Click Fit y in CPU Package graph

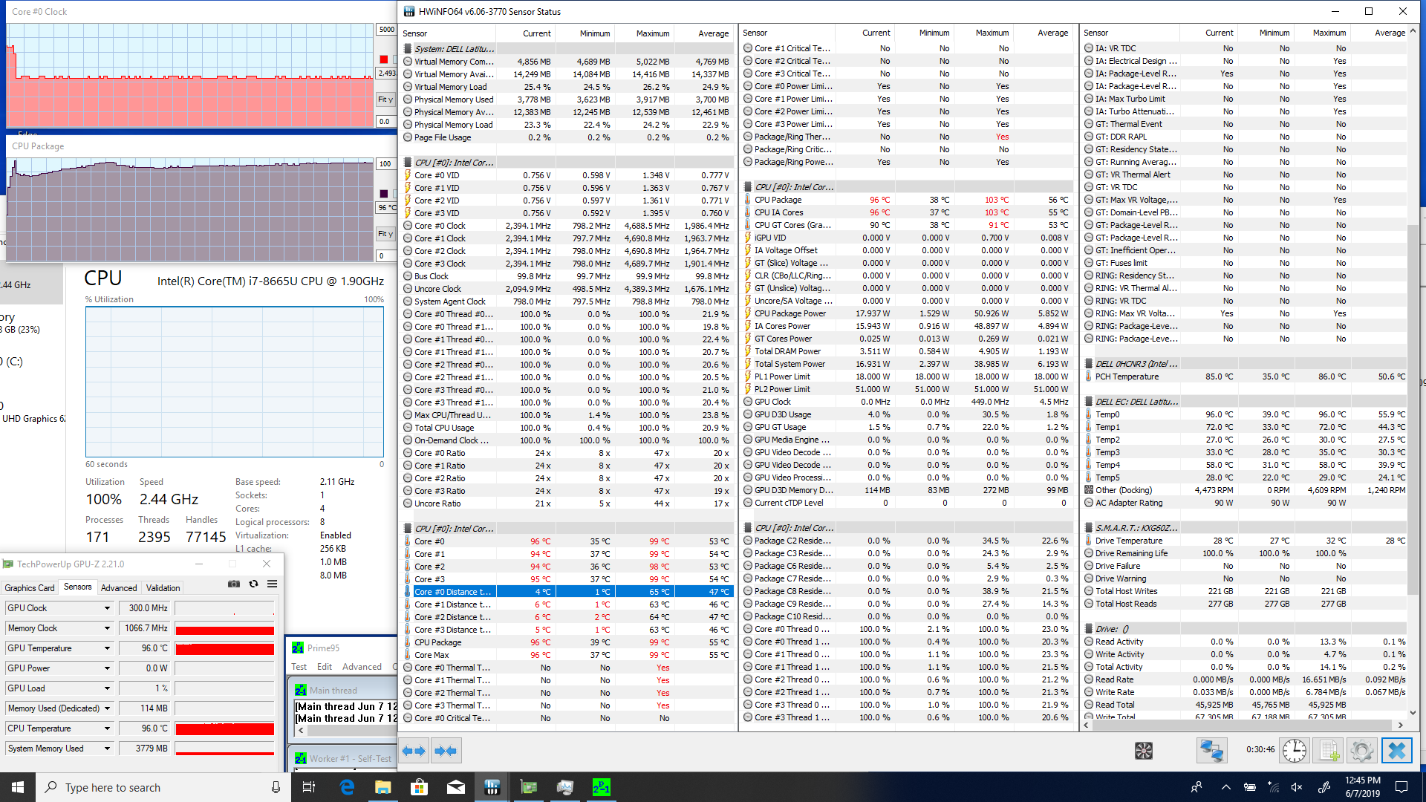(x=385, y=234)
